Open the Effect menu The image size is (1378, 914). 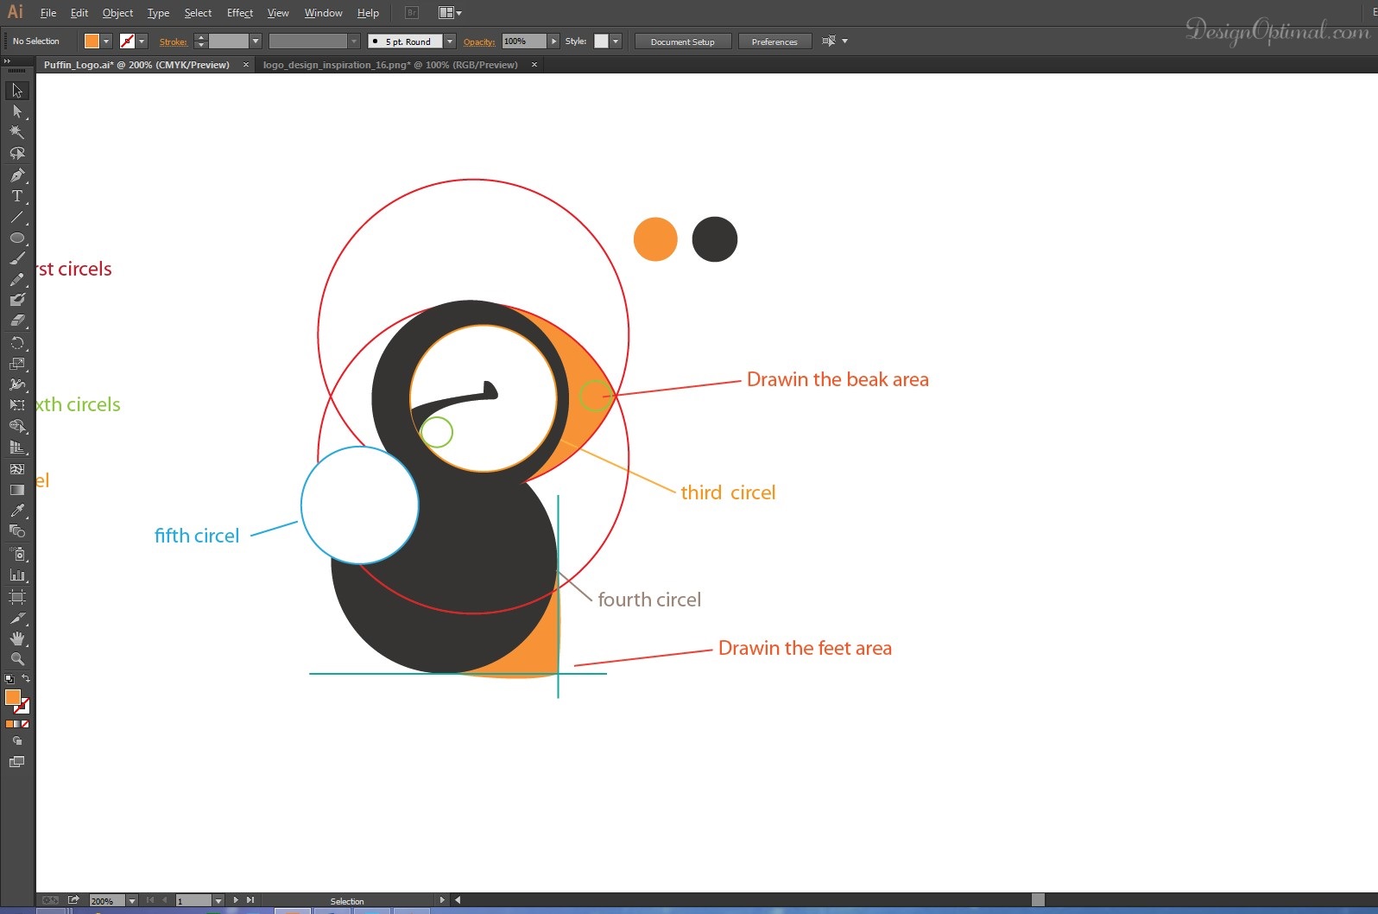tap(240, 13)
